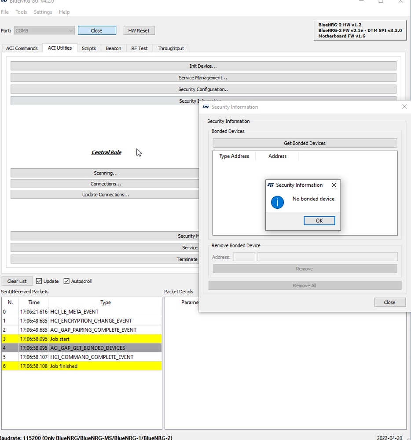This screenshot has width=411, height=440.
Task: Focus the long bonded device address field
Action: click(x=327, y=257)
